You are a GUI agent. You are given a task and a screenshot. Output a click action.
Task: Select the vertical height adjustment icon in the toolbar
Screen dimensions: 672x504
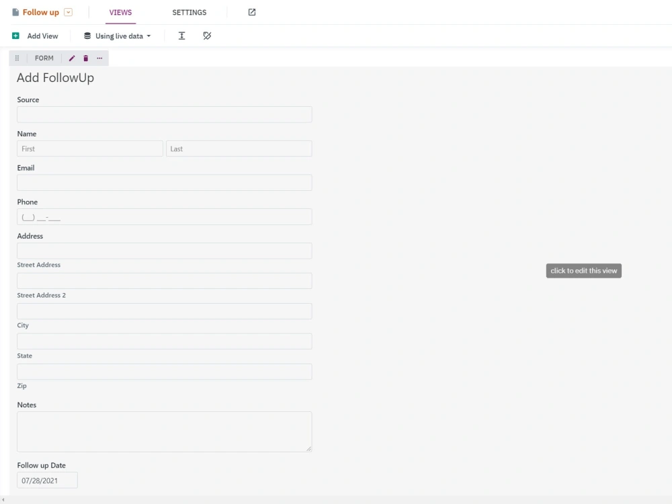(181, 35)
